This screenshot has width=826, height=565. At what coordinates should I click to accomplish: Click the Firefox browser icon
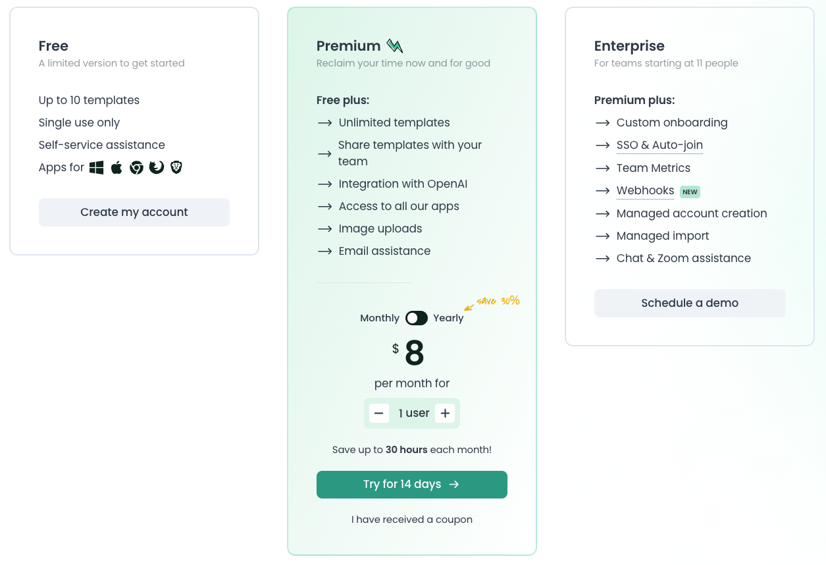pyautogui.click(x=157, y=168)
